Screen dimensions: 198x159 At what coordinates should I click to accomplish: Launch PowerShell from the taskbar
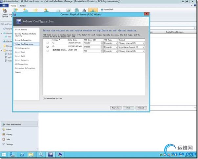(x=22, y=155)
